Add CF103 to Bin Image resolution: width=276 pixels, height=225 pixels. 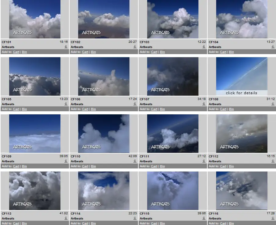[162, 52]
